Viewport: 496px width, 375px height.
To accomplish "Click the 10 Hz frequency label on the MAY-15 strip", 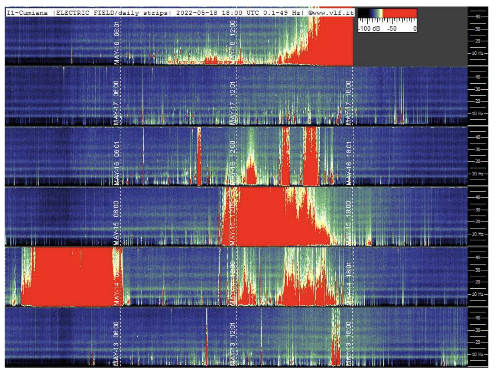I will [477, 234].
